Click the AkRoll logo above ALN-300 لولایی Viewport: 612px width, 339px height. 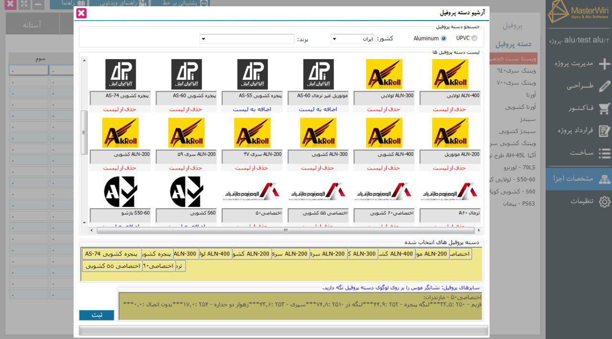click(x=384, y=74)
